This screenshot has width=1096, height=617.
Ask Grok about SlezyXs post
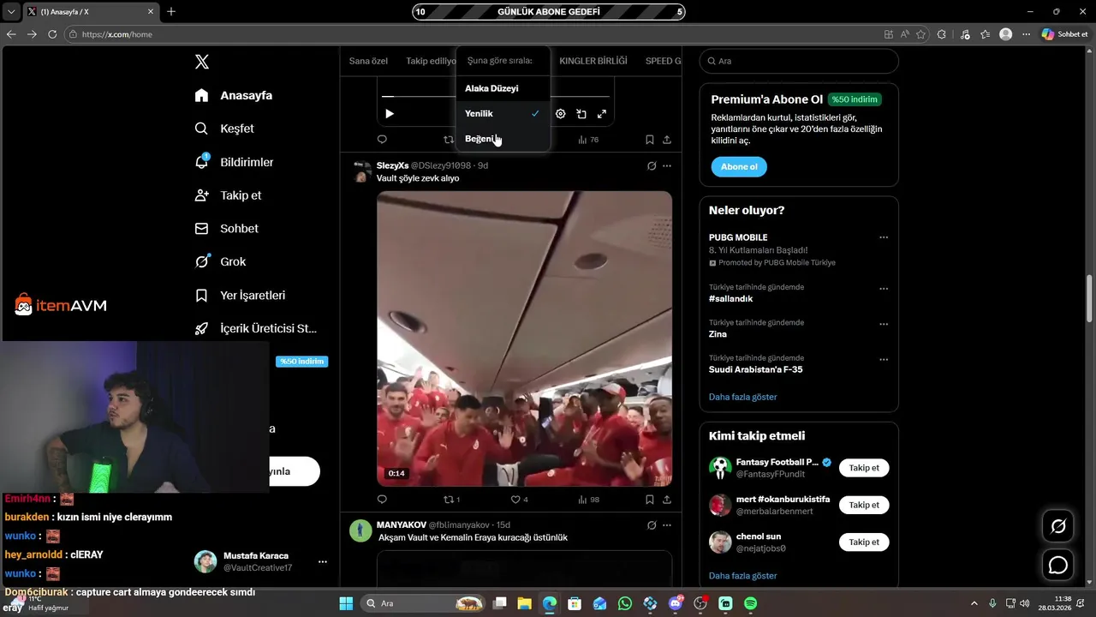652,165
